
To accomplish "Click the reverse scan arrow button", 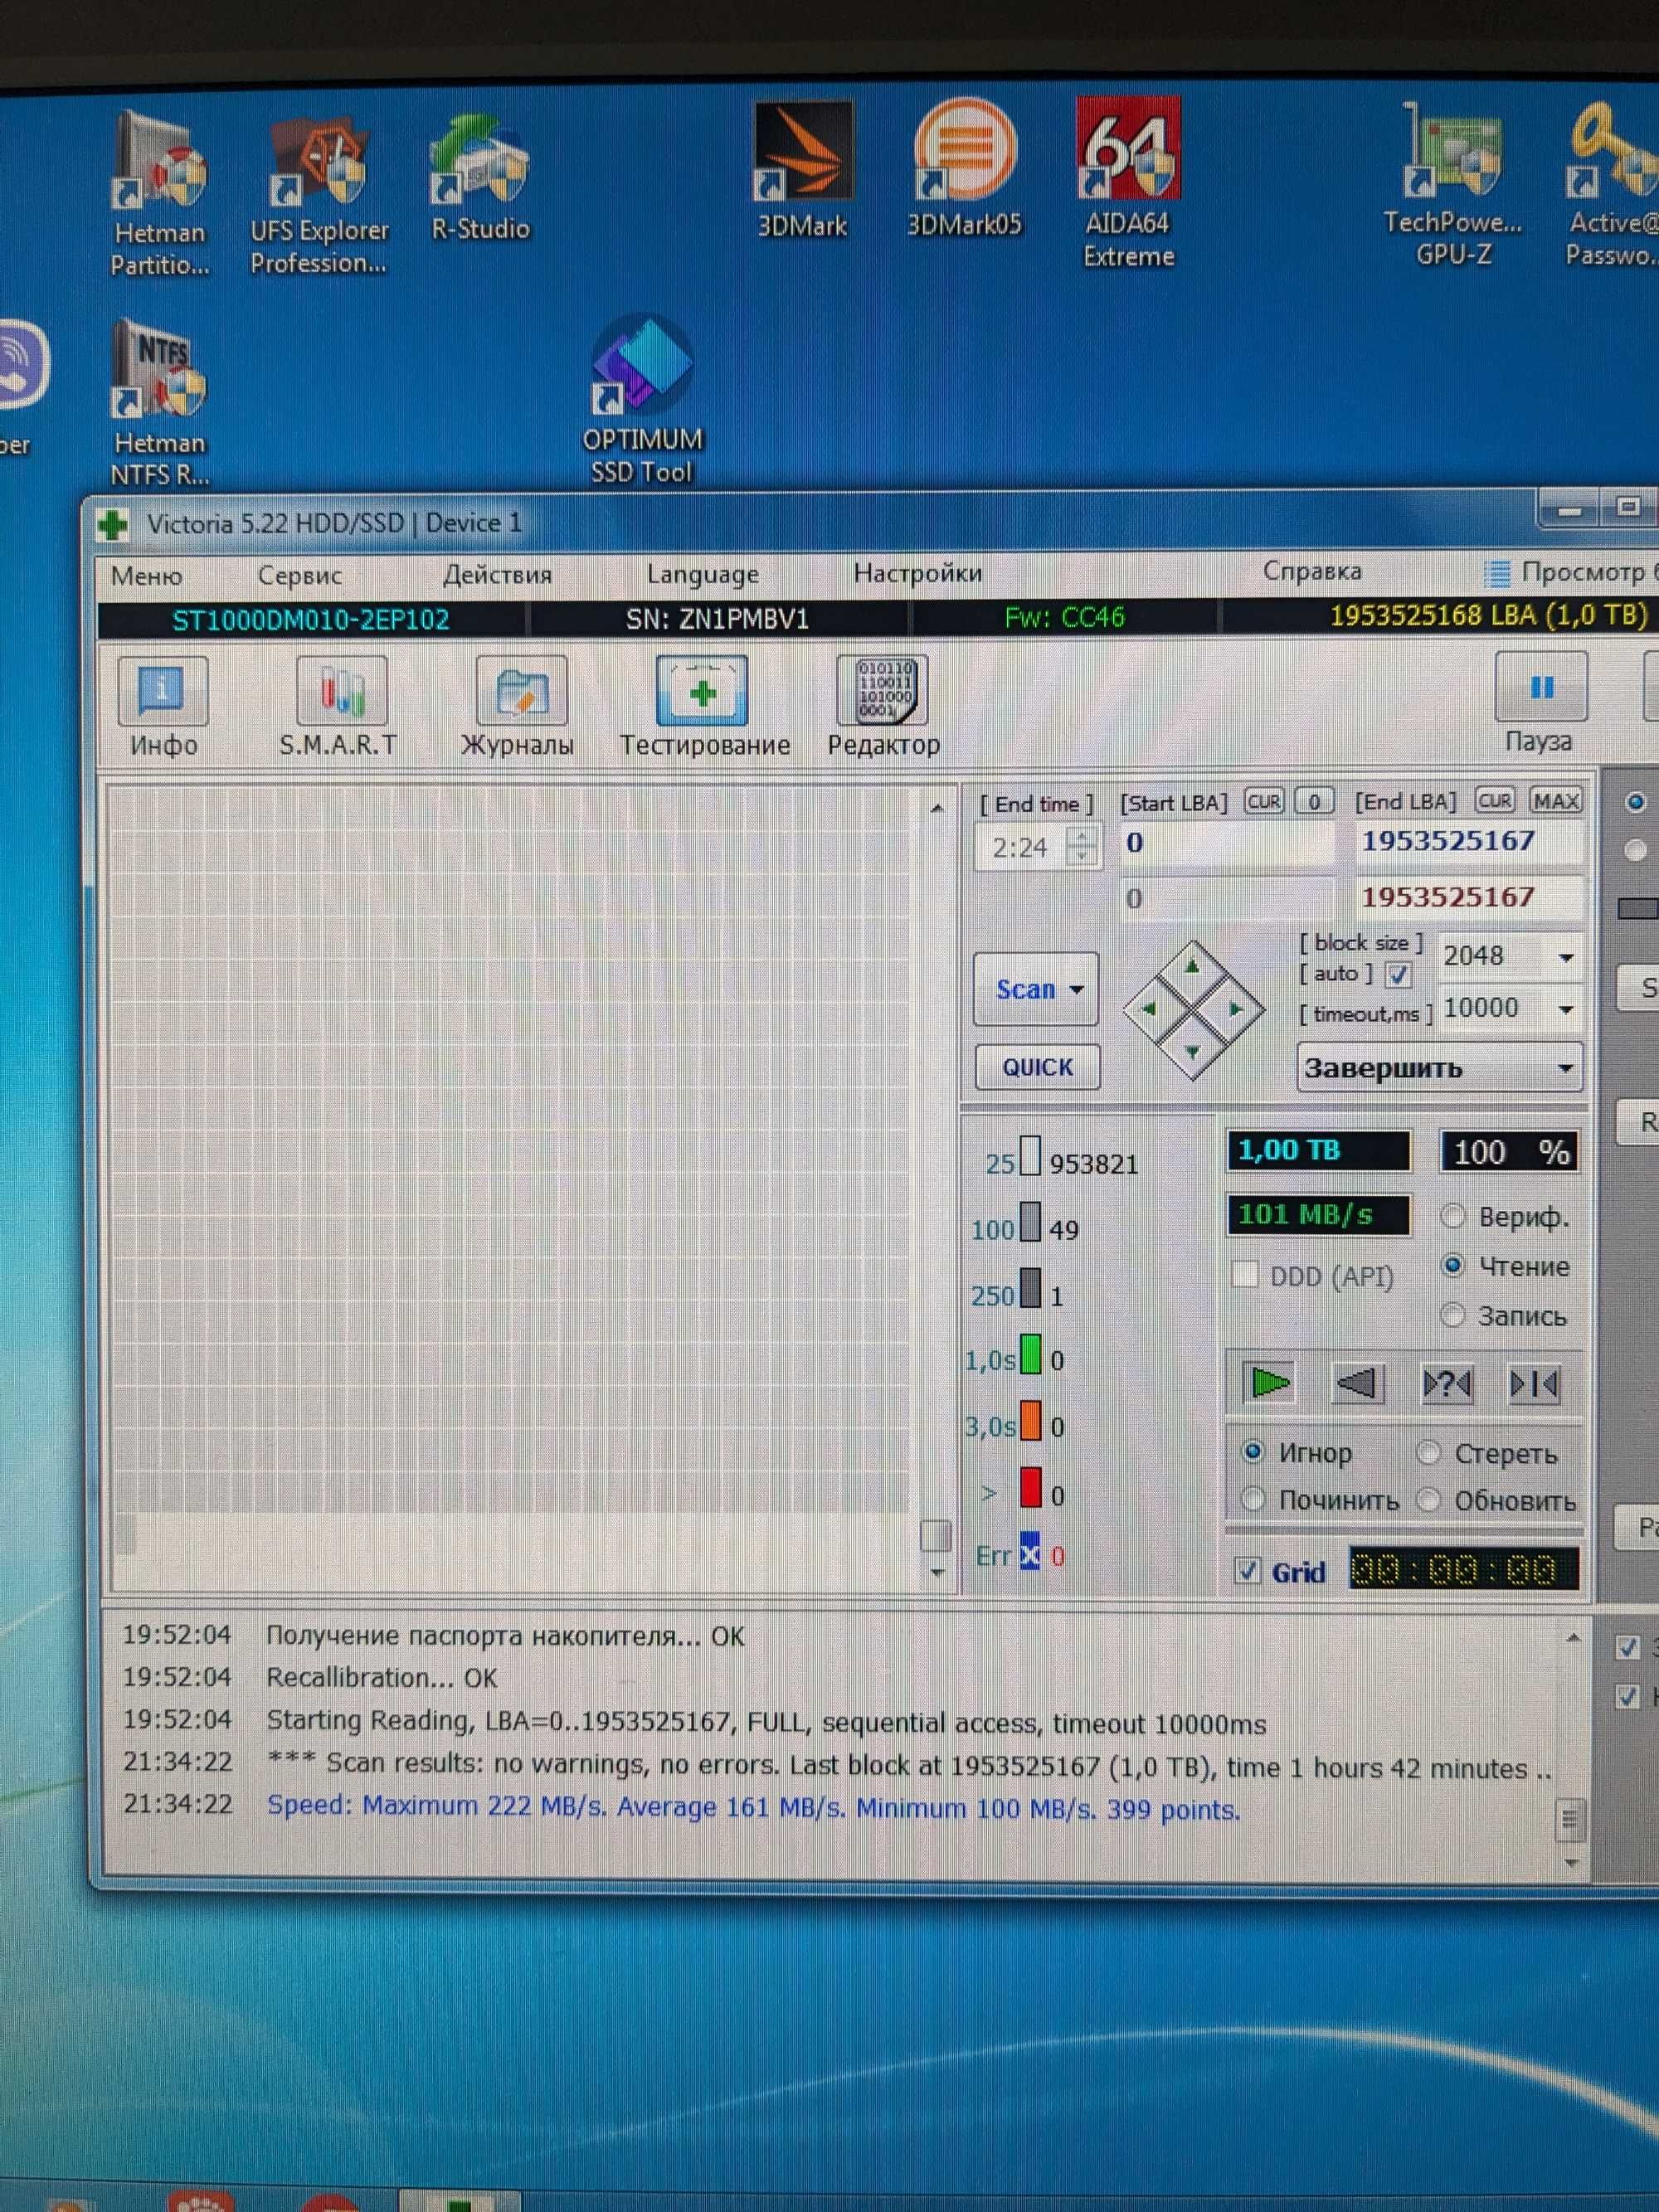I will tap(1358, 1384).
